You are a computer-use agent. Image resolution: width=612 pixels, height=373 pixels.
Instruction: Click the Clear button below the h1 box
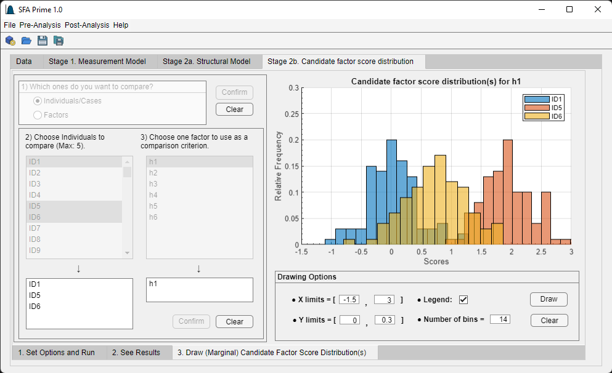234,321
